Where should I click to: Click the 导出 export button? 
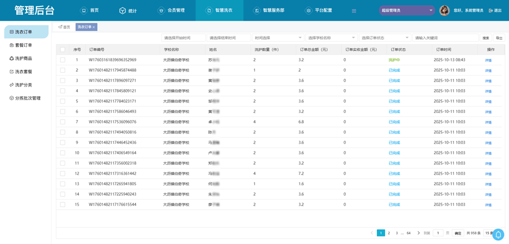[499, 38]
